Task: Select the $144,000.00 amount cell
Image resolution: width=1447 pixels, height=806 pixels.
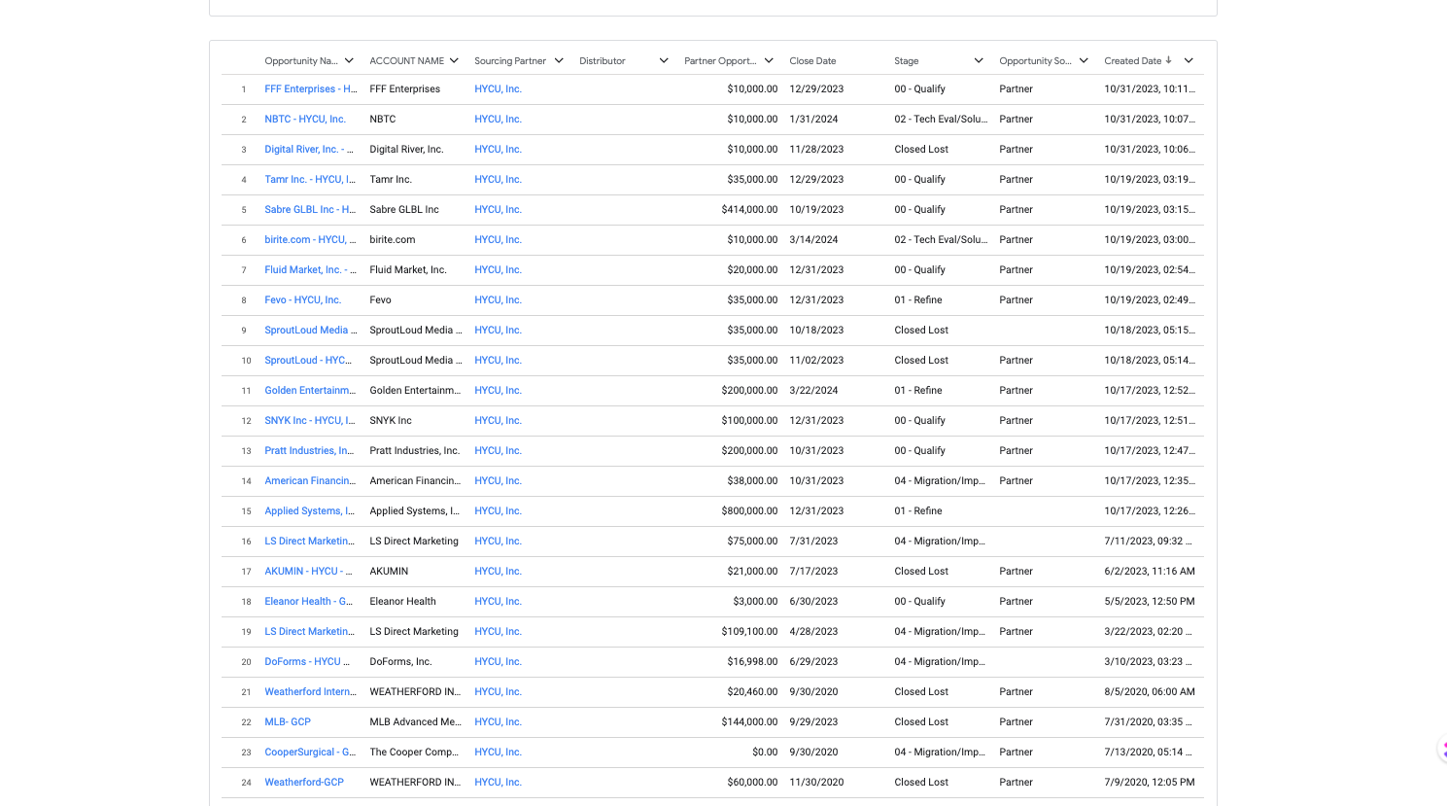Action: (x=749, y=722)
